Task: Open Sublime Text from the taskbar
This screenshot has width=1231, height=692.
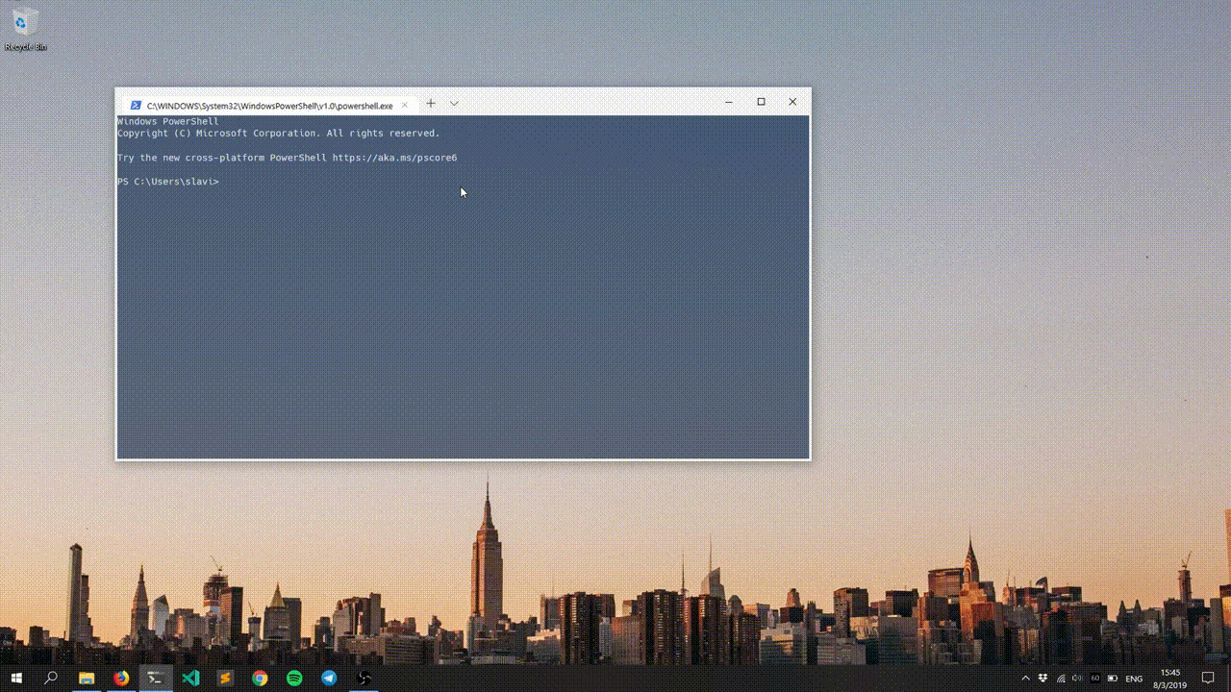Action: coord(225,678)
